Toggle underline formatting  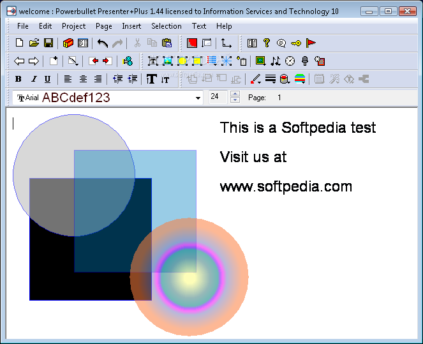(47, 79)
